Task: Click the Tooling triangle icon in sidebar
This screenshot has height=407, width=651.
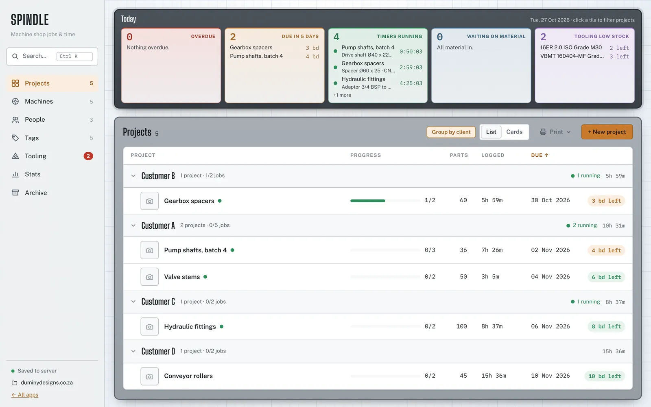Action: (15, 156)
